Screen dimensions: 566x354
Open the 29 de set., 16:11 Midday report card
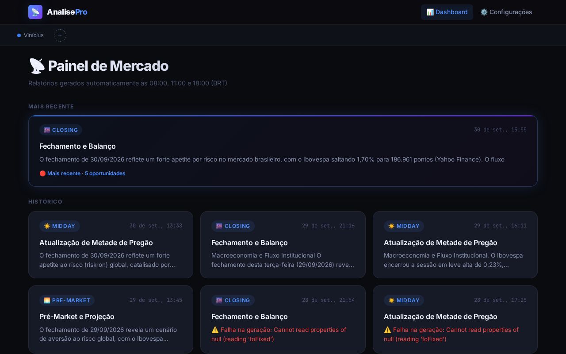pyautogui.click(x=455, y=245)
